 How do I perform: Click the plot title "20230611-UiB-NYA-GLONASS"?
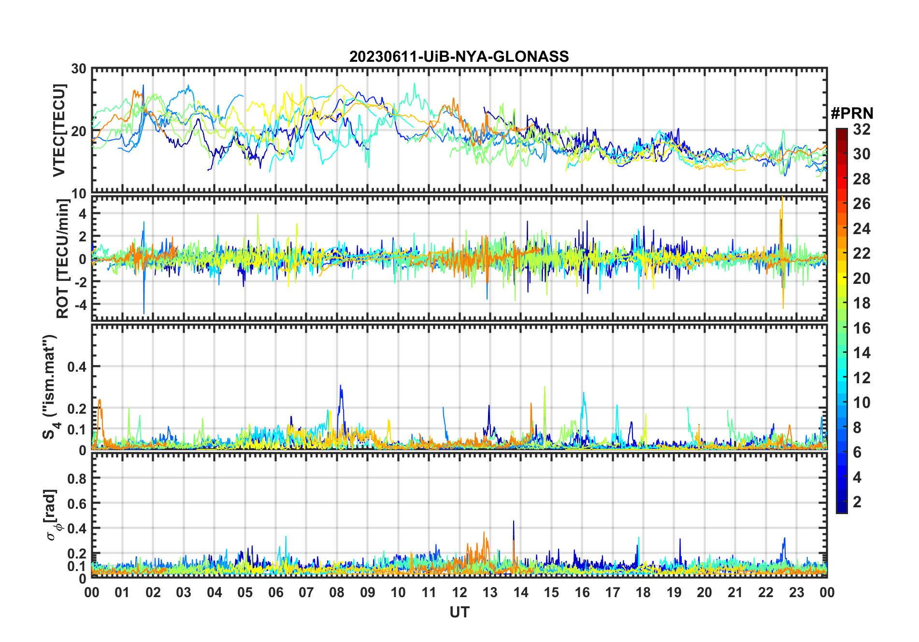click(x=459, y=56)
